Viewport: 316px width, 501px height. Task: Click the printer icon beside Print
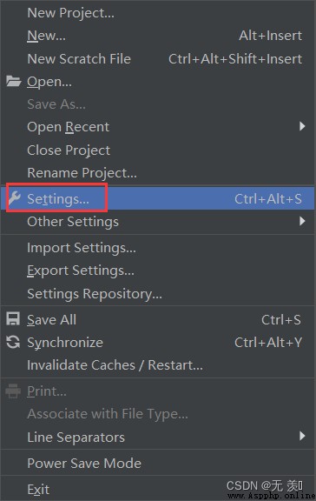click(x=13, y=391)
